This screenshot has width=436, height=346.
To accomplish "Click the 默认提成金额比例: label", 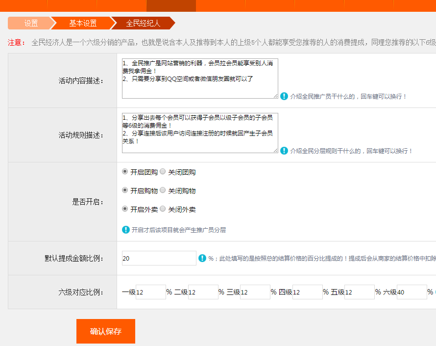I will pyautogui.click(x=74, y=258).
